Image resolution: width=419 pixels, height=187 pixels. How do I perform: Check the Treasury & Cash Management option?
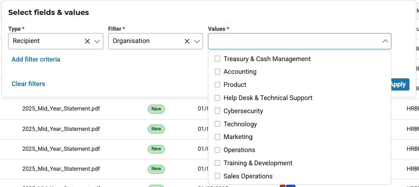click(217, 59)
